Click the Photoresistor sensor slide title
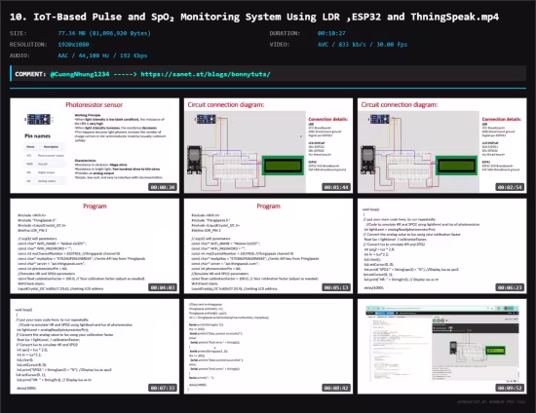The width and height of the screenshot is (536, 413). coord(94,105)
